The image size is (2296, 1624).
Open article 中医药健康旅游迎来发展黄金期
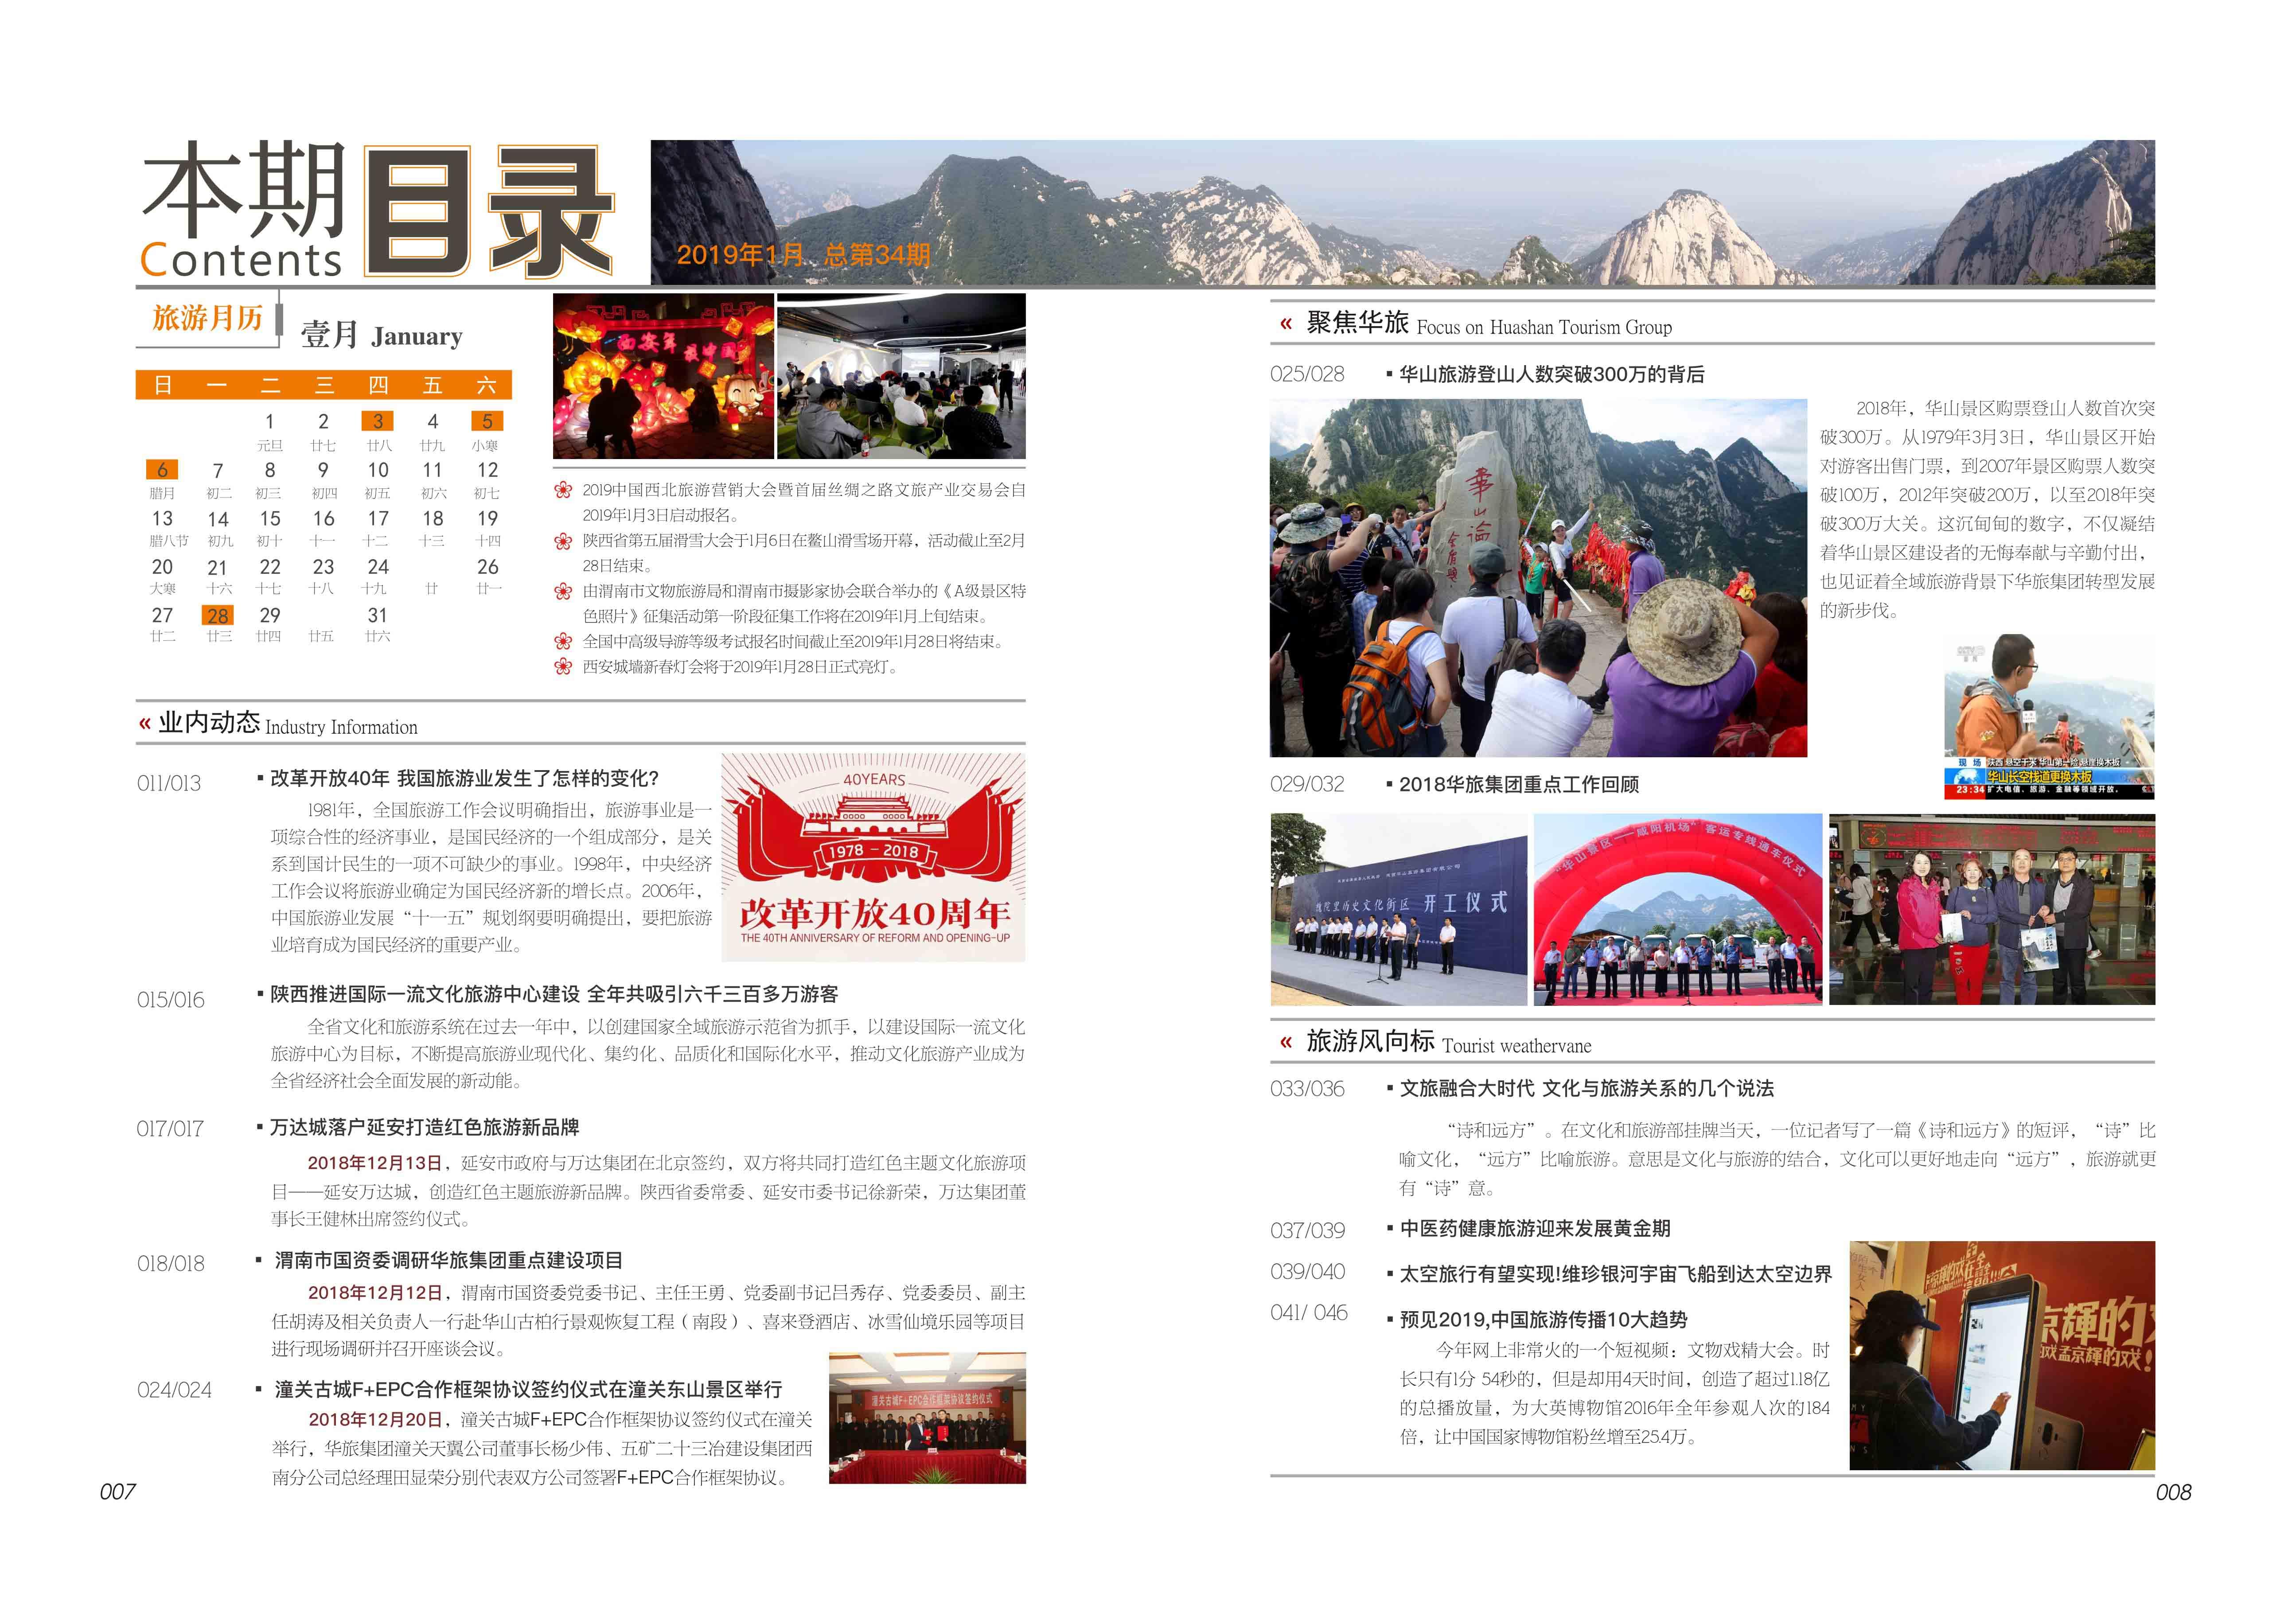1534,1229
